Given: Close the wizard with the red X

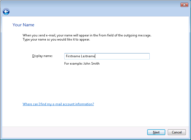Looking at the screenshot, I should pyautogui.click(x=184, y=5).
